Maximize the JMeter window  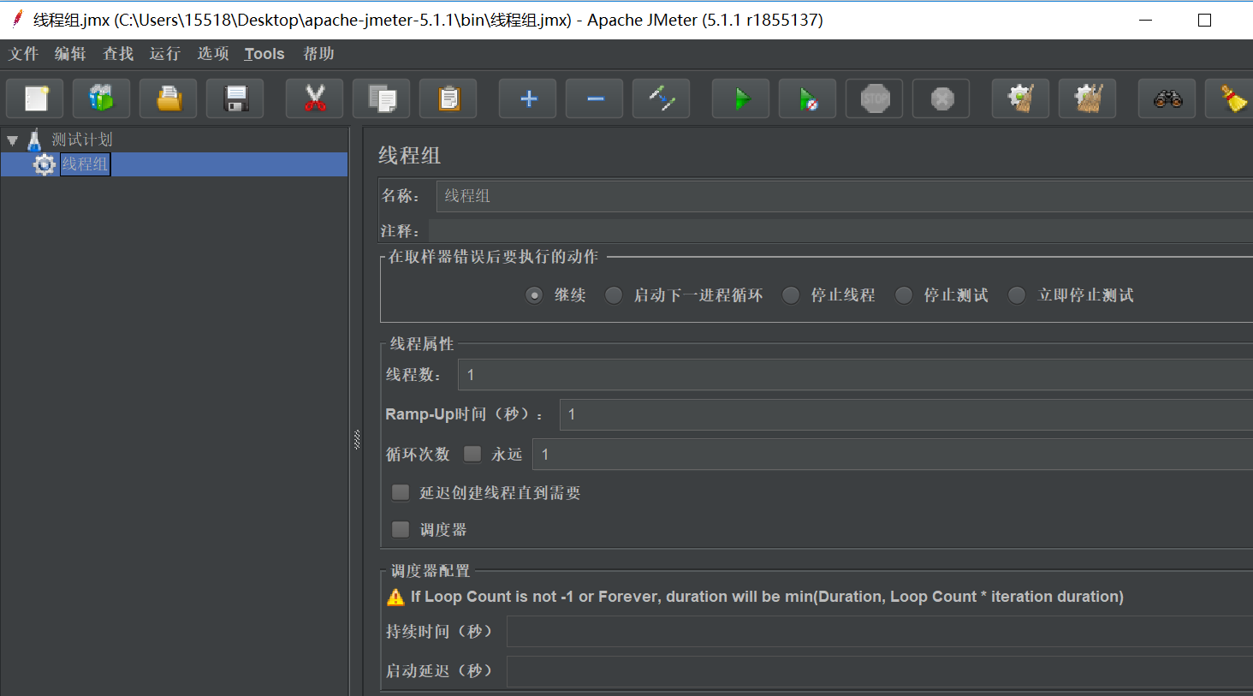tap(1204, 20)
